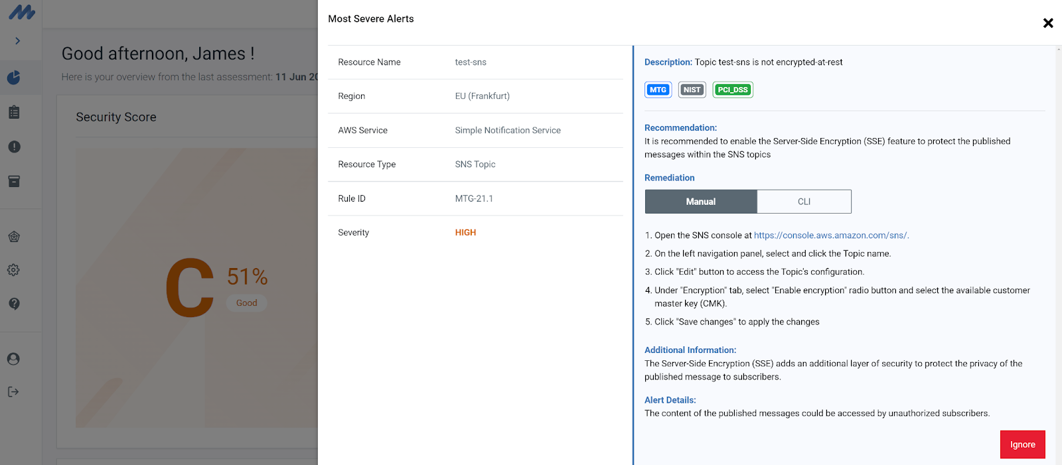Click the logout icon in sidebar

14,392
